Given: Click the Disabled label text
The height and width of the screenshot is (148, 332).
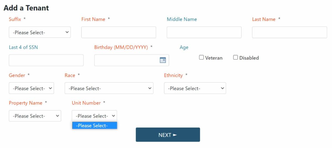Looking at the screenshot, I should point(249,58).
